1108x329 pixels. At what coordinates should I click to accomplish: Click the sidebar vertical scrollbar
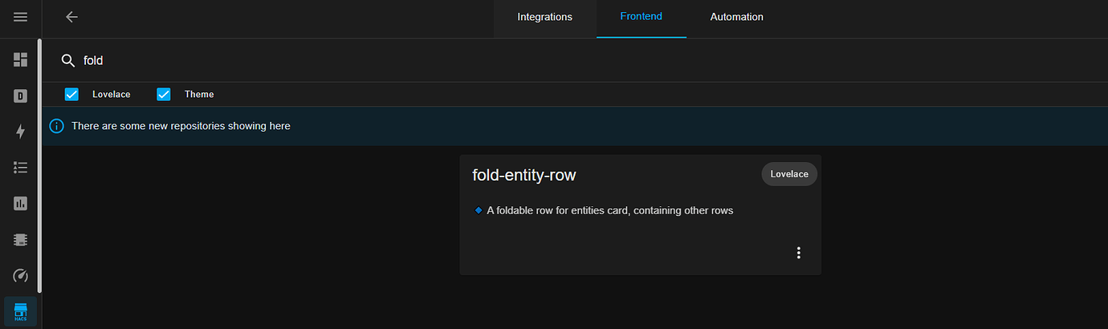coord(40,164)
